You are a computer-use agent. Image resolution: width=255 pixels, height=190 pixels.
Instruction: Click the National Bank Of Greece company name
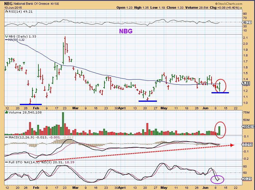click(31, 4)
